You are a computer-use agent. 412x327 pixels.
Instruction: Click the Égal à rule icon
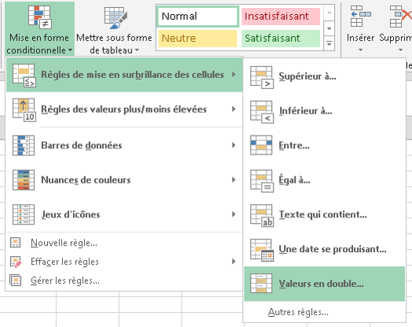[262, 181]
